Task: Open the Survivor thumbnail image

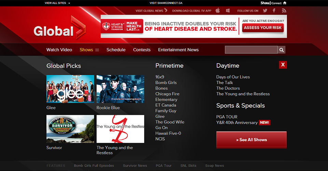Action: (70, 129)
